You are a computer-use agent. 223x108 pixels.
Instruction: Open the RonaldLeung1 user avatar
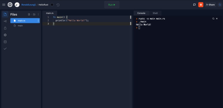coord(17,5)
